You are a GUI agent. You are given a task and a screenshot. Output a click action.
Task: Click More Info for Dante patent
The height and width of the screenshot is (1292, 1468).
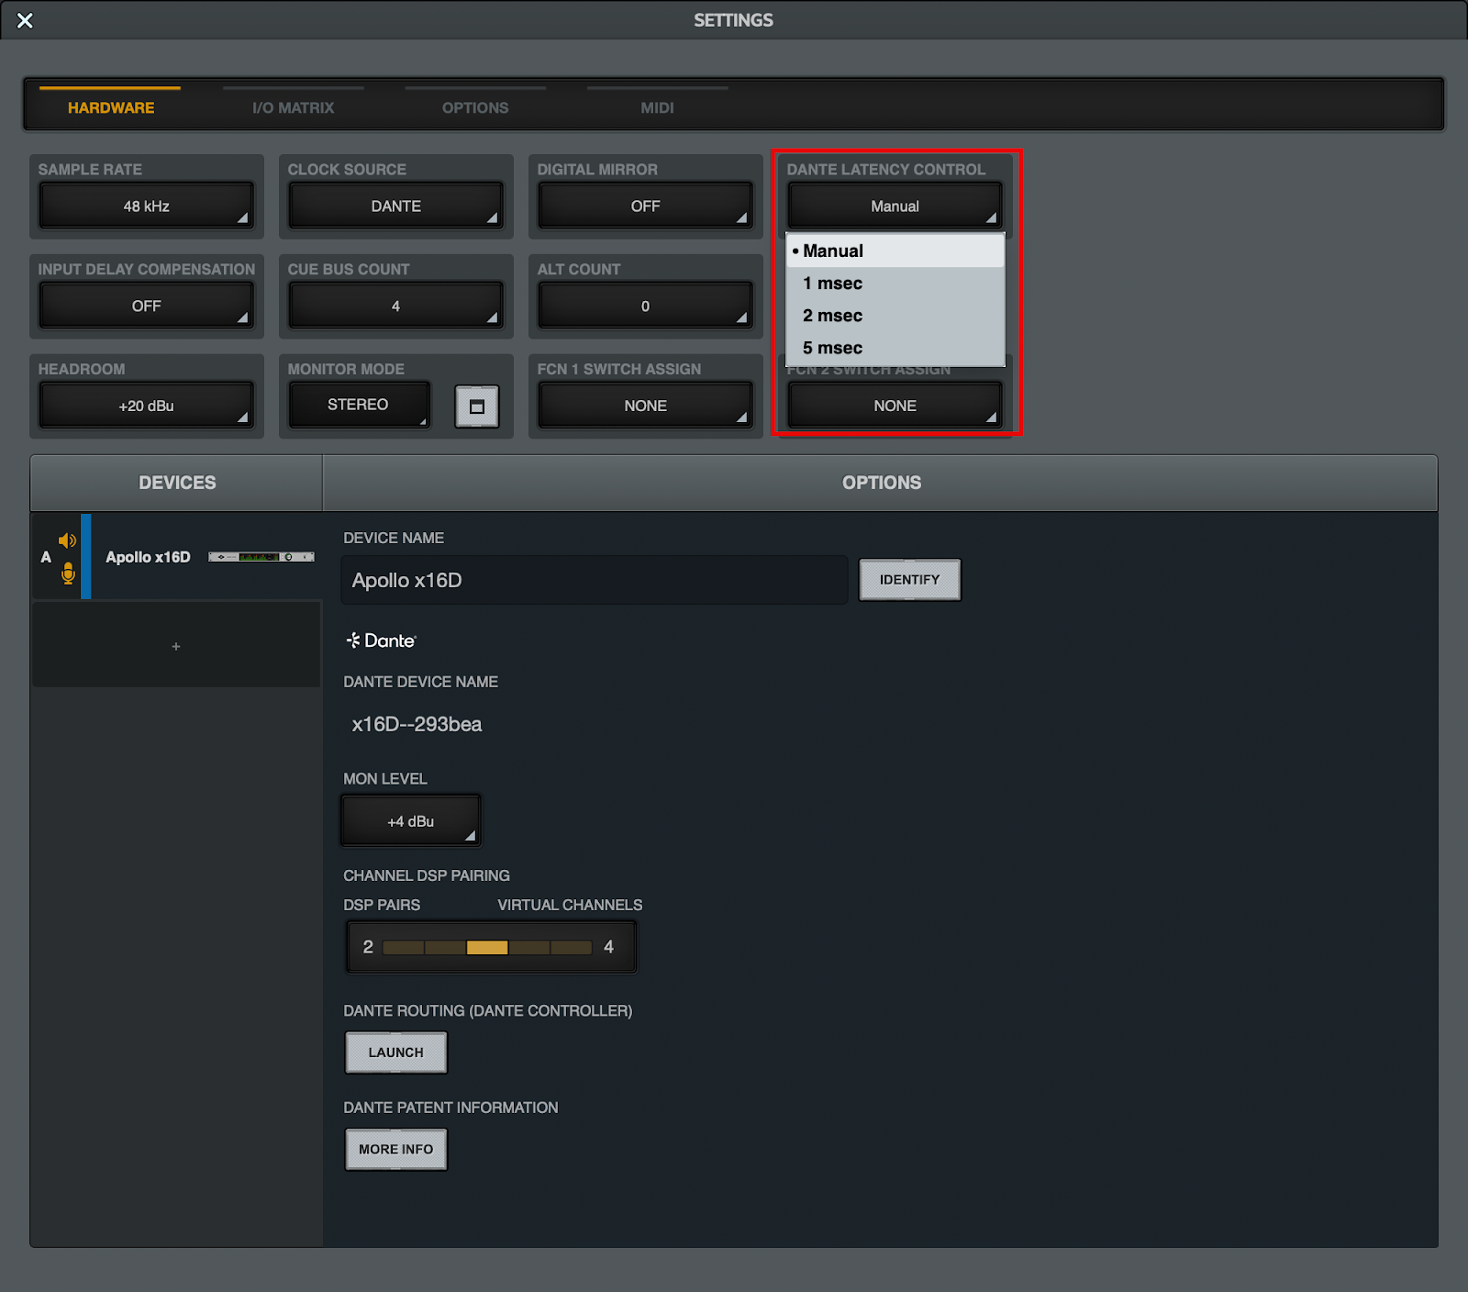396,1149
